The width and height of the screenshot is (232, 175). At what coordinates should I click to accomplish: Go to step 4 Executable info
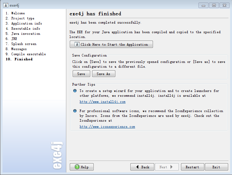click(x=23, y=28)
